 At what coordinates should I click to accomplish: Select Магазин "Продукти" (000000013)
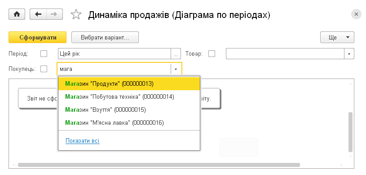[129, 84]
